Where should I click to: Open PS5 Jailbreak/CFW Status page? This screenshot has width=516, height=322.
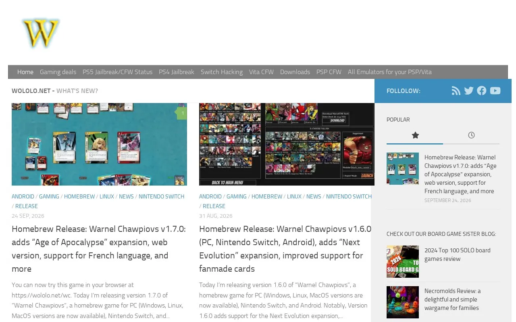pos(117,72)
